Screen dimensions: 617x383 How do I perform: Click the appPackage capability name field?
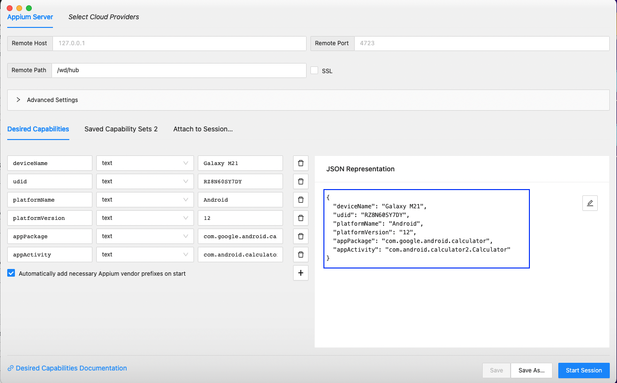(50, 236)
